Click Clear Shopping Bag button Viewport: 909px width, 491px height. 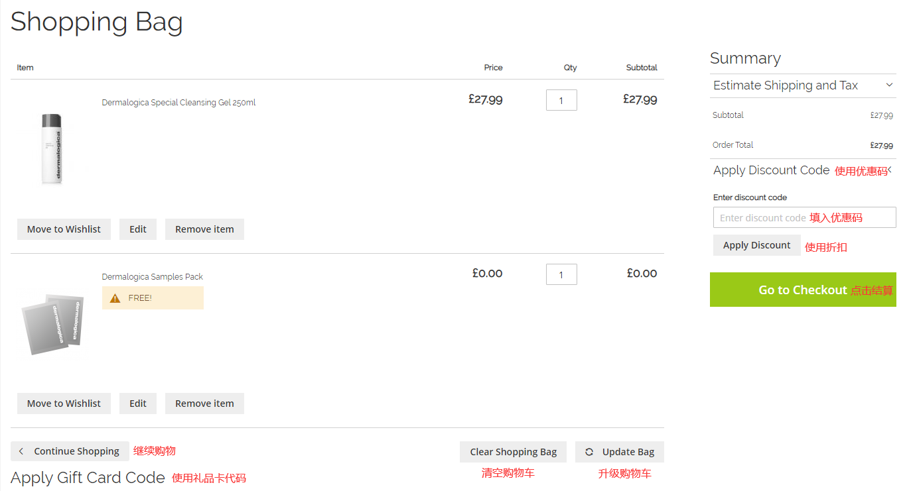pos(513,452)
